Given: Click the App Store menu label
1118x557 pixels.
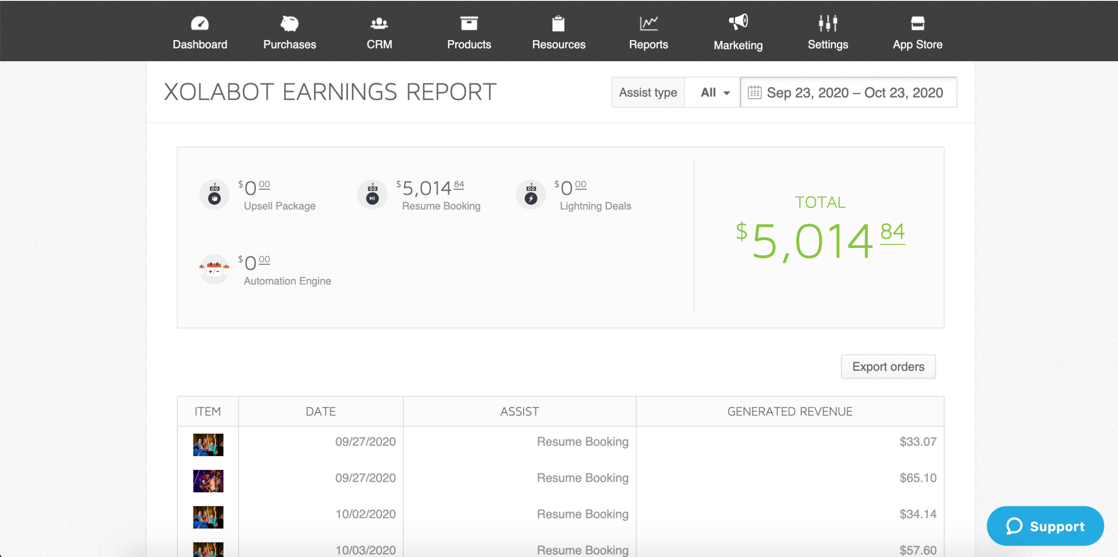Looking at the screenshot, I should pyautogui.click(x=918, y=45).
